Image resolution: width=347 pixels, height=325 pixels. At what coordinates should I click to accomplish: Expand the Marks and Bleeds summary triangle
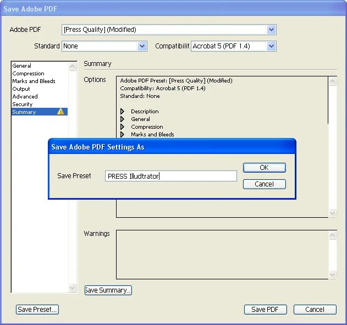coord(122,134)
